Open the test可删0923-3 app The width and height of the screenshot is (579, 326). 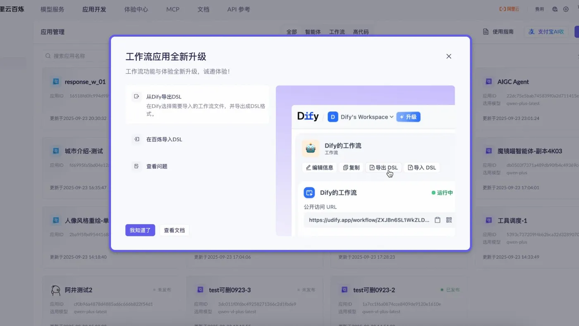[230, 290]
